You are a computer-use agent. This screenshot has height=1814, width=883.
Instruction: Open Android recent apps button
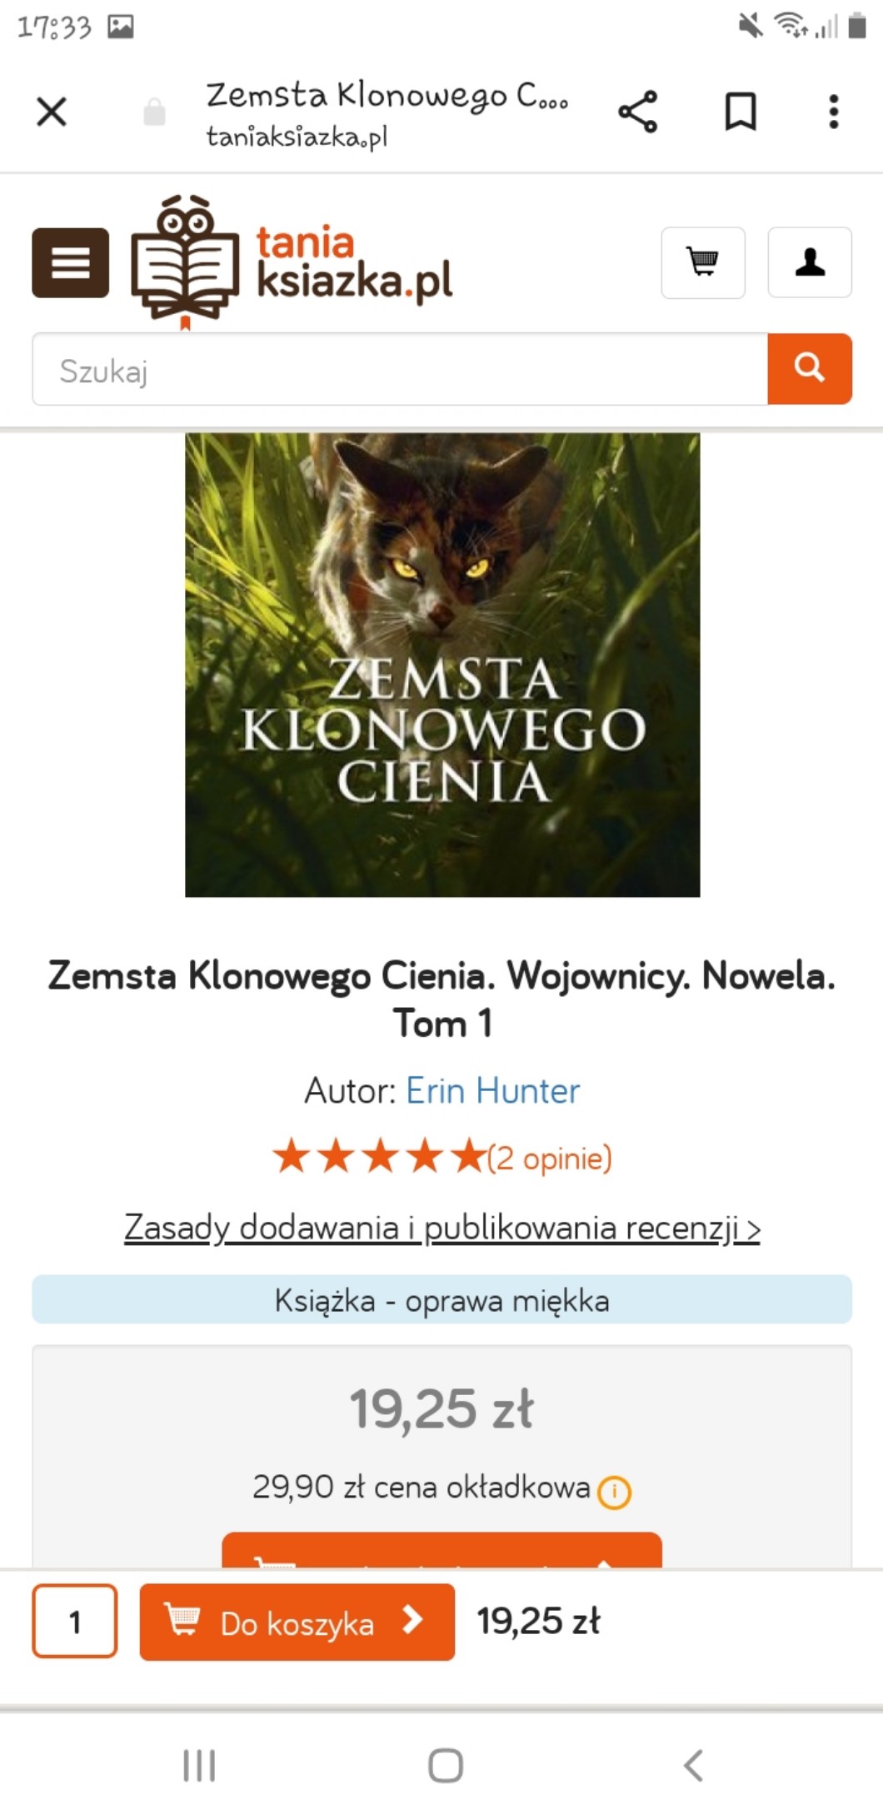click(x=199, y=1765)
